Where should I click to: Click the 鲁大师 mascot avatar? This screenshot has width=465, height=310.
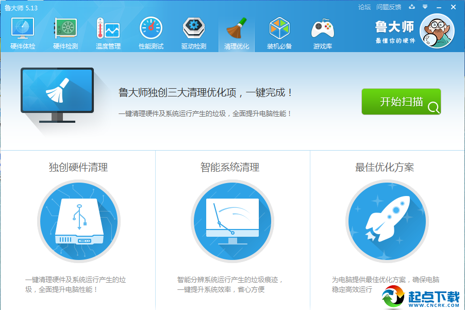click(x=437, y=31)
